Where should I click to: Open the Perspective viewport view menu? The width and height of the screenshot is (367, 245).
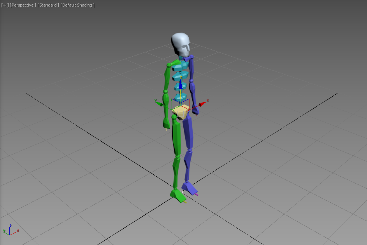click(23, 5)
